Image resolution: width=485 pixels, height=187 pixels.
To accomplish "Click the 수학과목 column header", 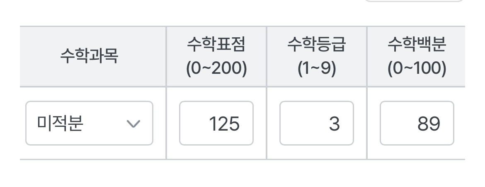I will tap(89, 56).
